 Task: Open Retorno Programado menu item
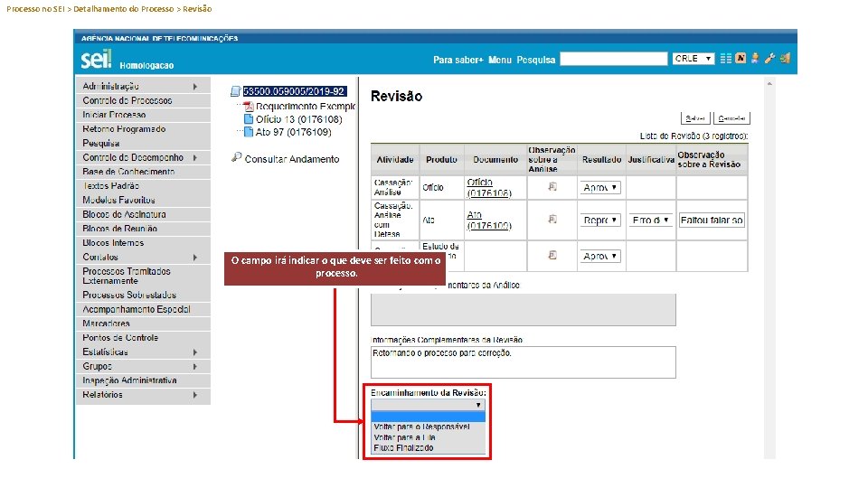coord(143,129)
